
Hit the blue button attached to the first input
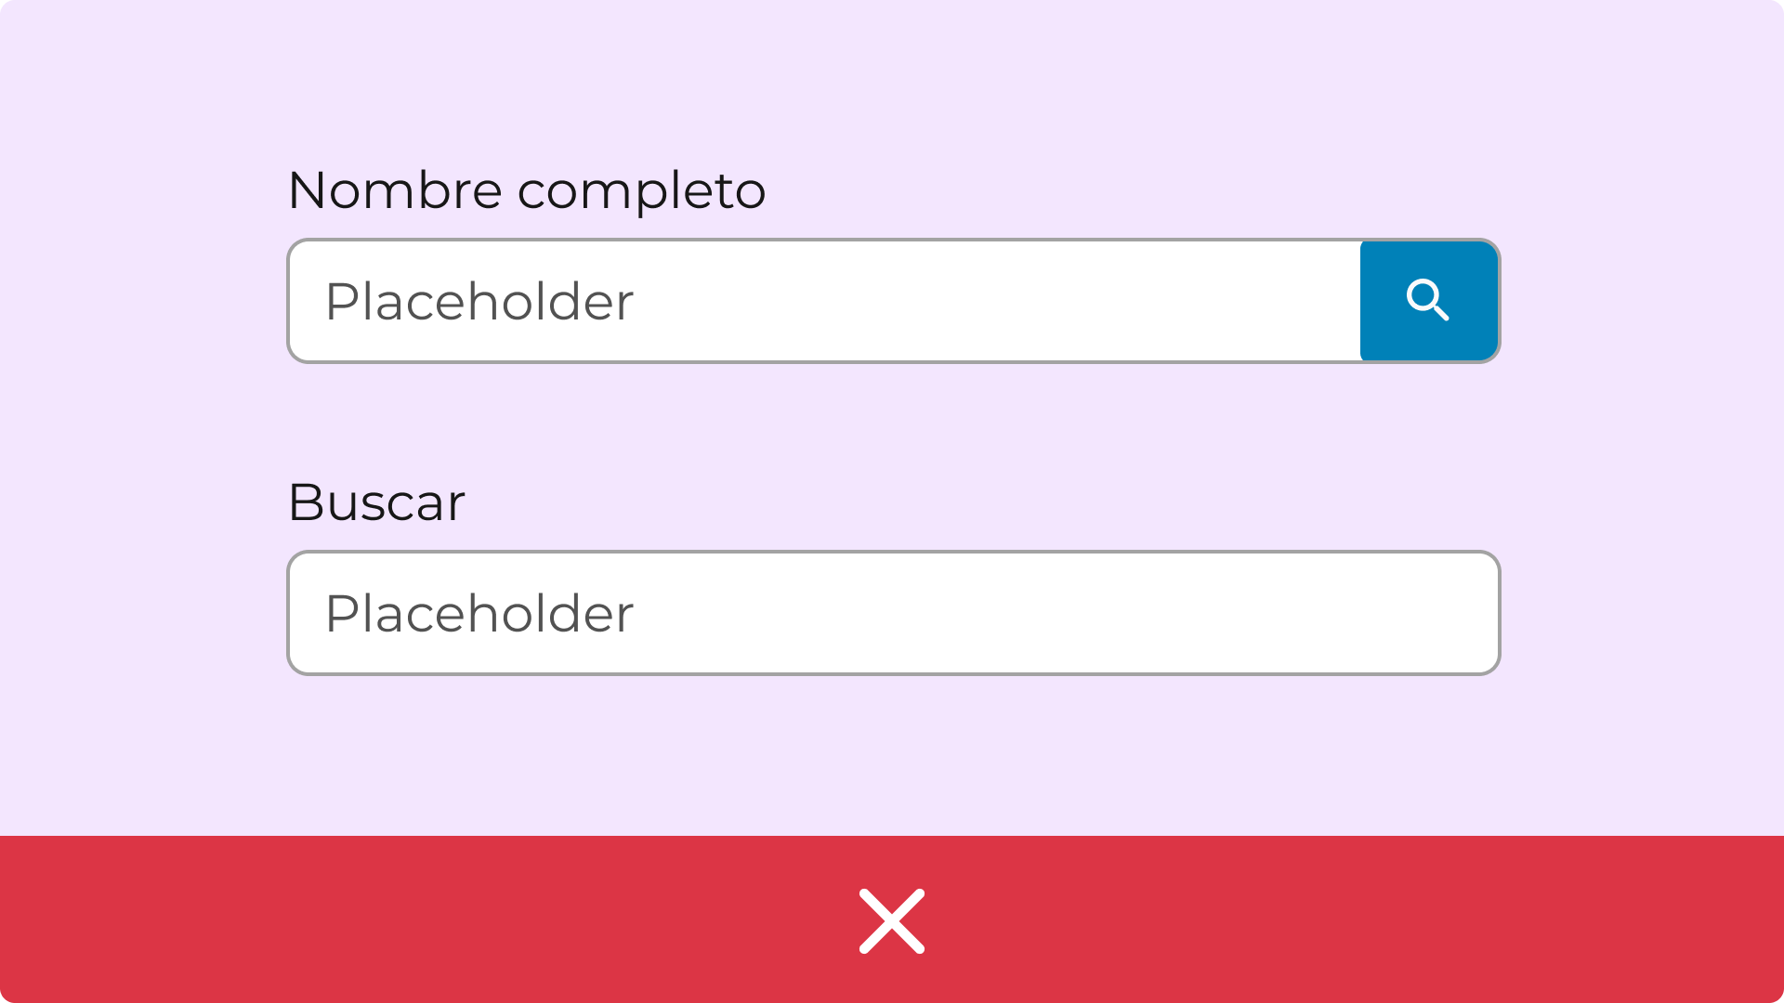pyautogui.click(x=1428, y=301)
